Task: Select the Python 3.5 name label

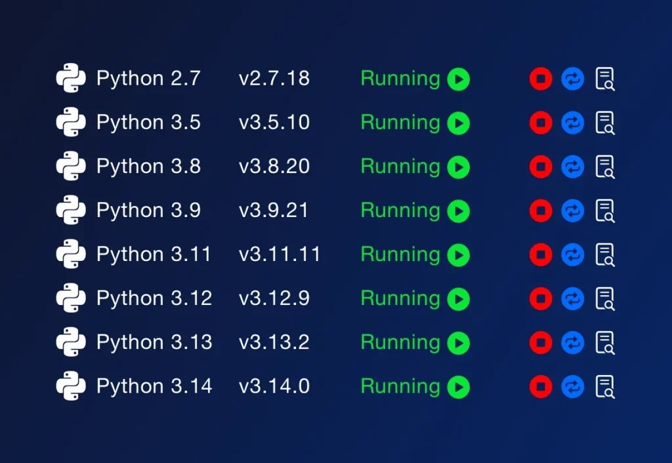Action: click(148, 123)
